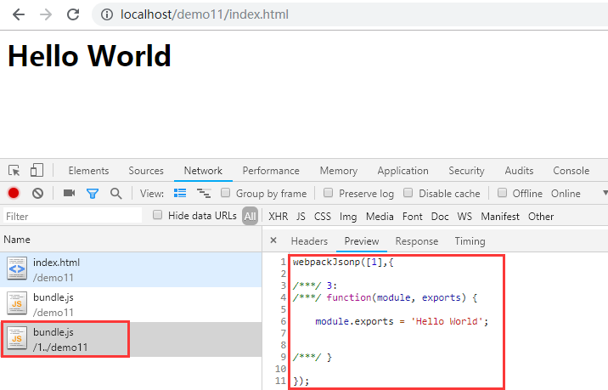Screen dimensions: 608x390
Task: Select bundle.js request with /1../demo11 path
Action: click(x=131, y=339)
